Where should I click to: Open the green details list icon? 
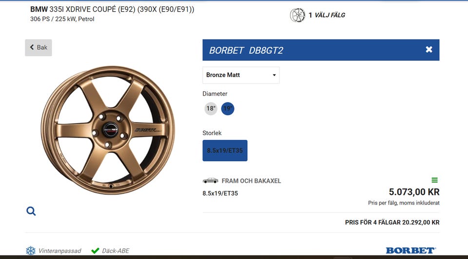(x=434, y=180)
